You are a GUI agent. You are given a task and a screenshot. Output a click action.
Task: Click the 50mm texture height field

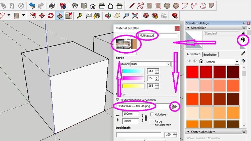pyautogui.click(x=131, y=121)
